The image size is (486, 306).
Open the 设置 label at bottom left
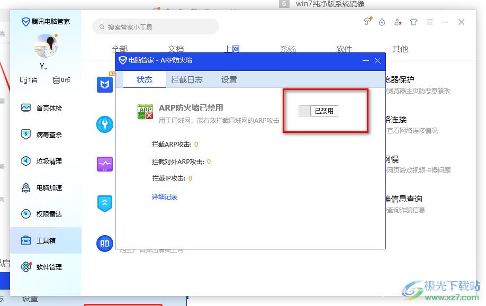coord(30,299)
